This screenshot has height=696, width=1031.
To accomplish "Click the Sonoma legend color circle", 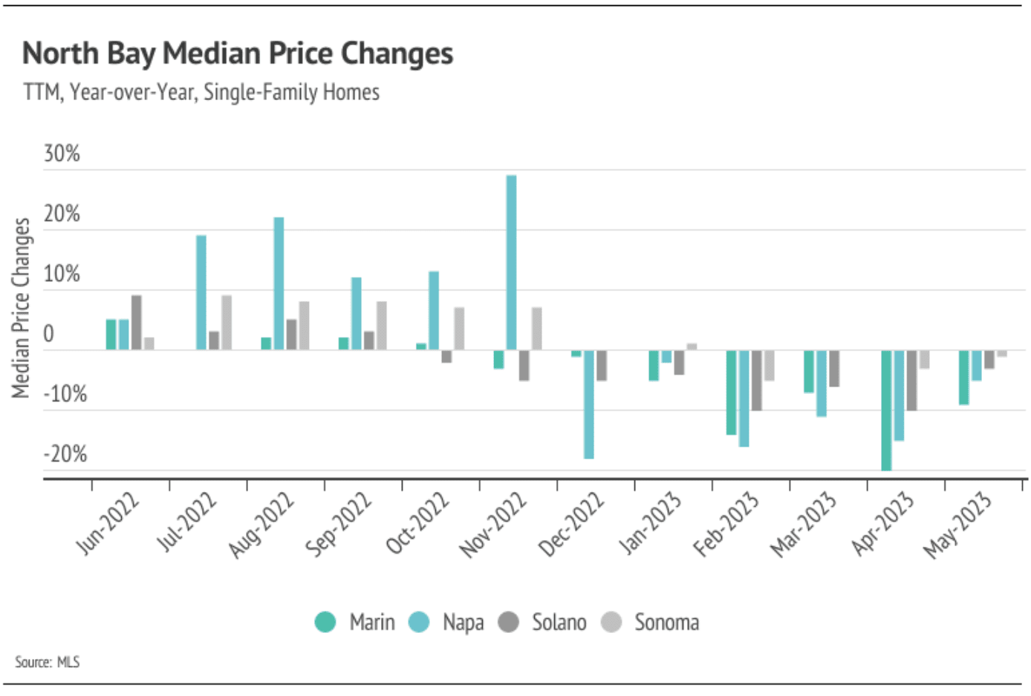I will point(611,622).
